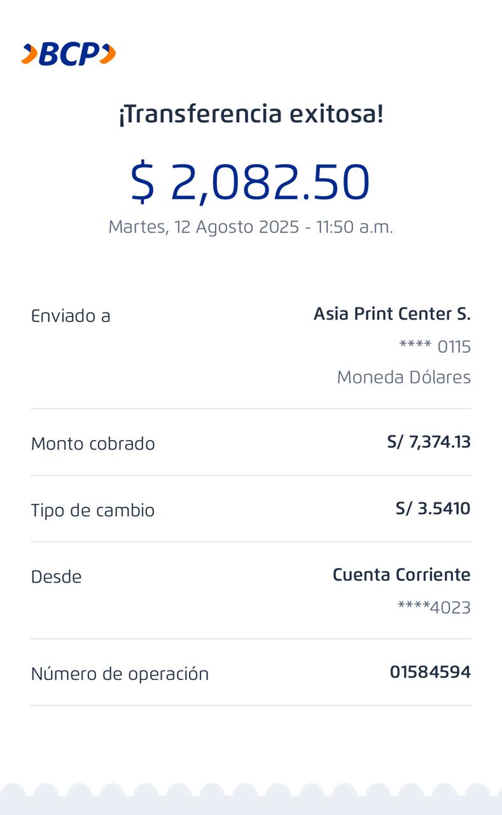Select the operation number 01584594
The height and width of the screenshot is (815, 502).
pyautogui.click(x=430, y=672)
